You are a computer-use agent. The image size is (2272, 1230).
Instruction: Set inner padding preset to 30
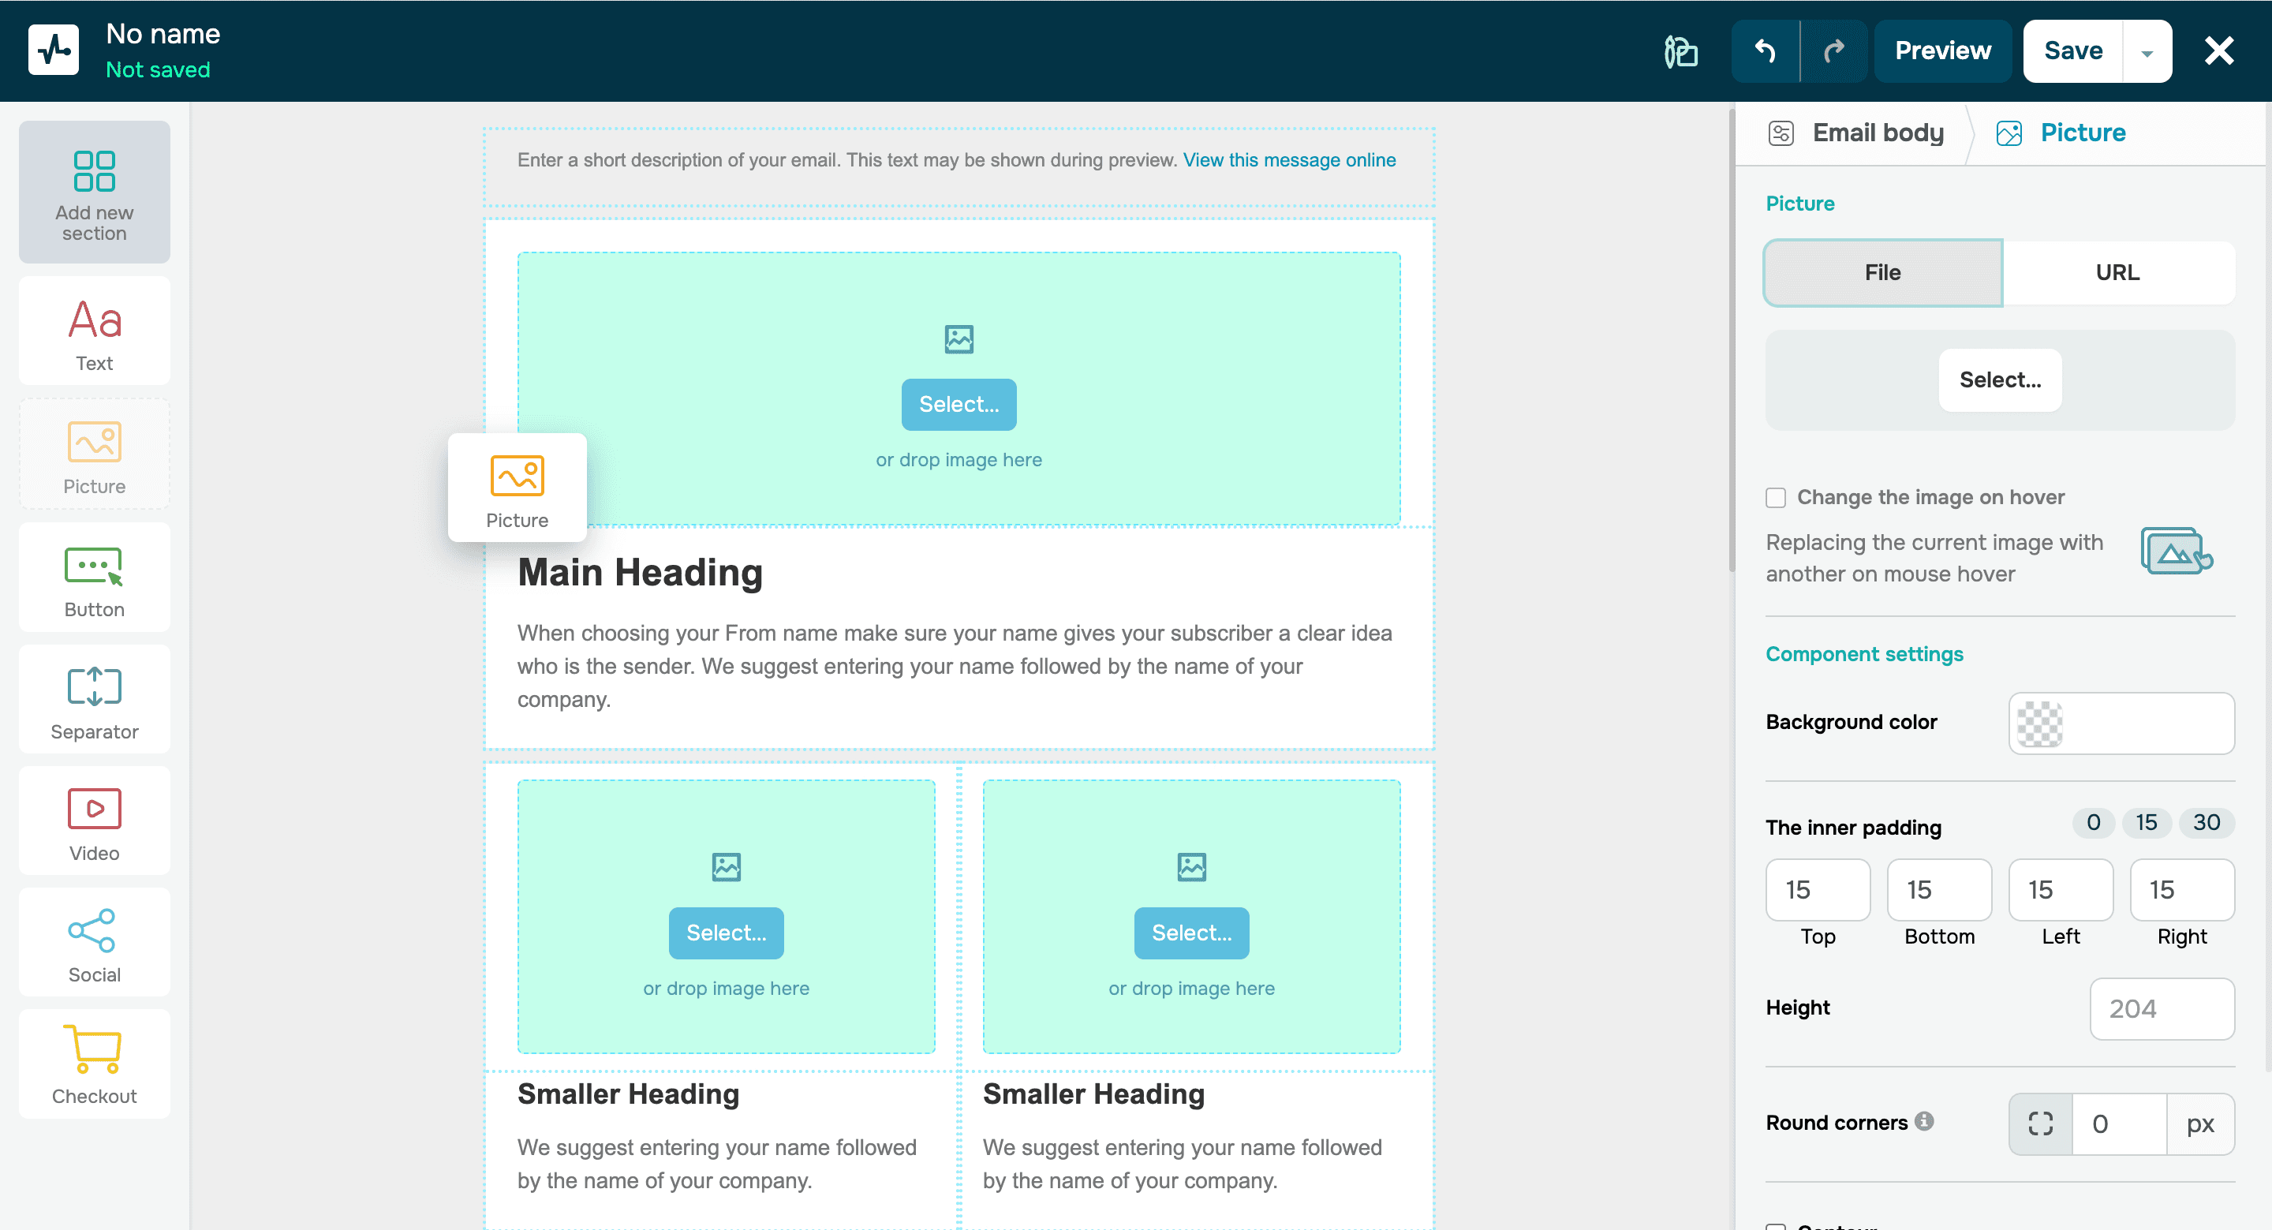2206,822
